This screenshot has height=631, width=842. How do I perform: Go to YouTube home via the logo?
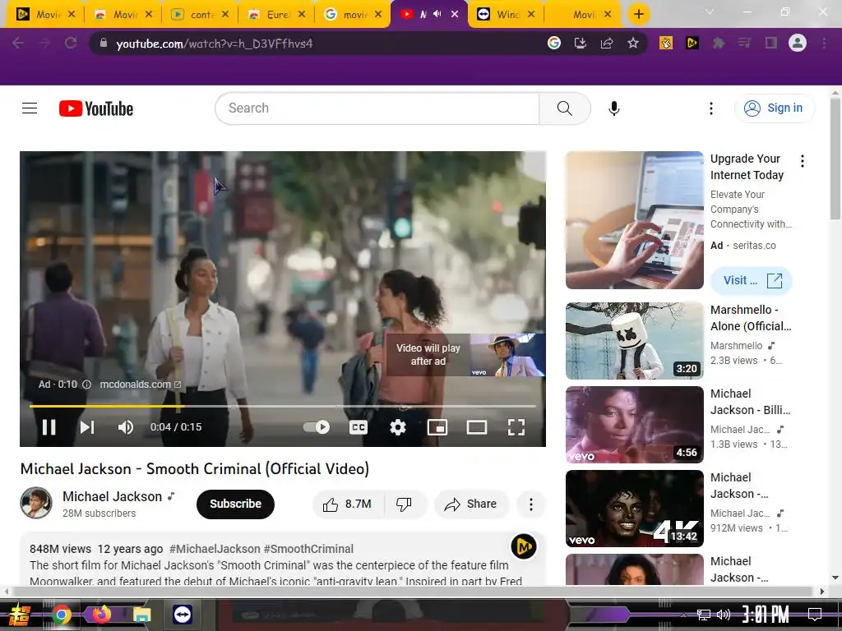click(96, 108)
